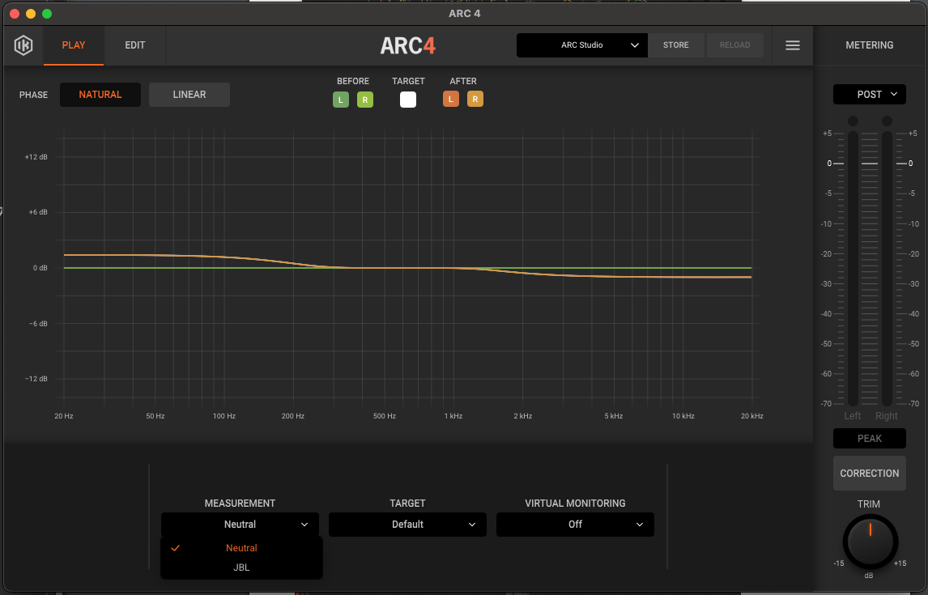This screenshot has width=928, height=595.
Task: Click the BEFORE legend label
Action: [353, 81]
